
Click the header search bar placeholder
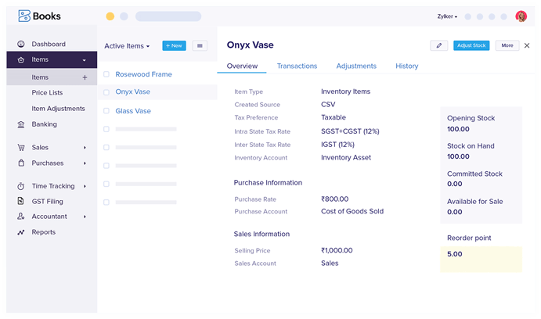point(168,16)
